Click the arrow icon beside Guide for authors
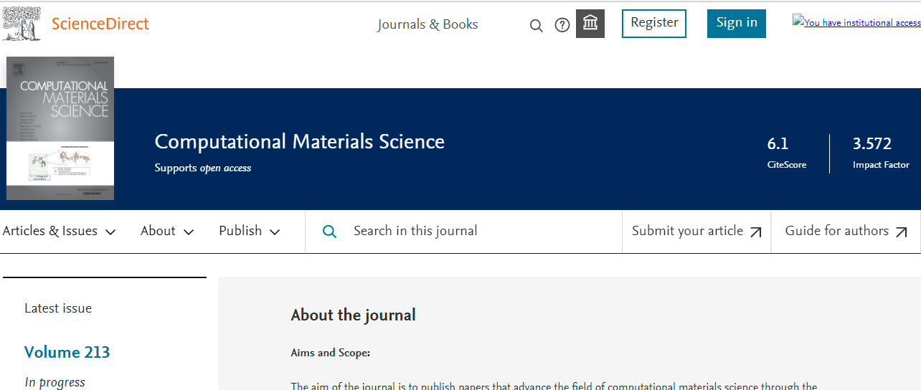 902,232
